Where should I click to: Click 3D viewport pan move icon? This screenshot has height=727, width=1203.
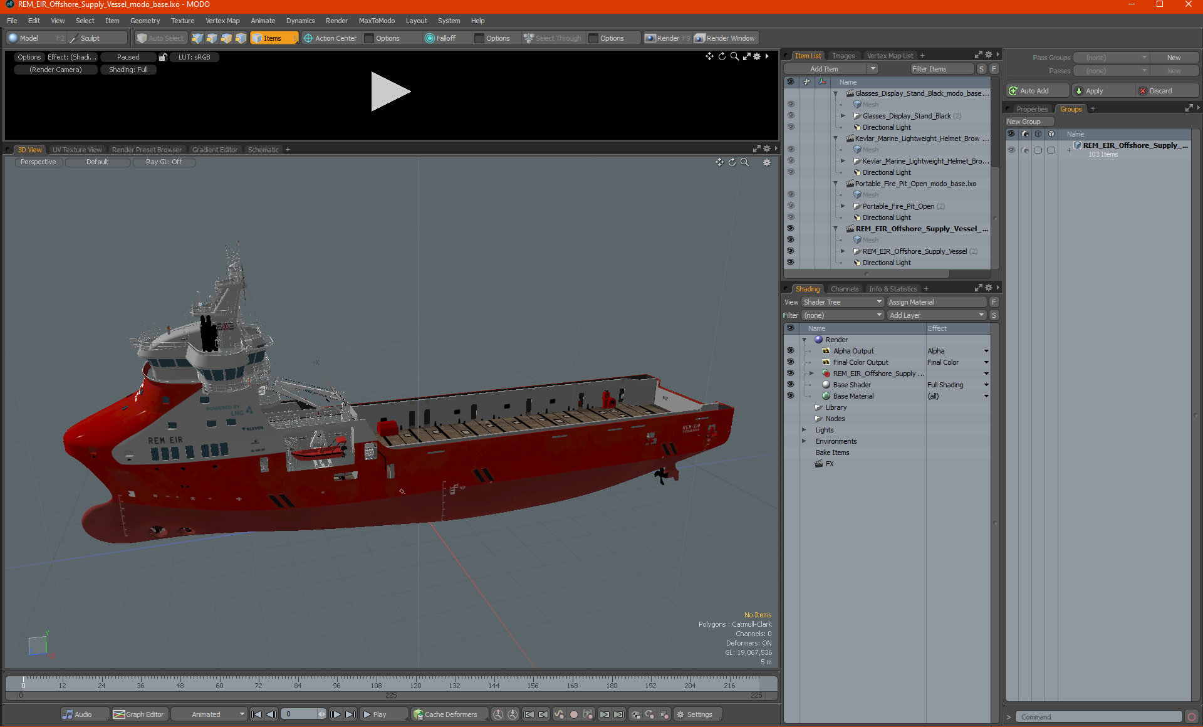[x=719, y=162]
